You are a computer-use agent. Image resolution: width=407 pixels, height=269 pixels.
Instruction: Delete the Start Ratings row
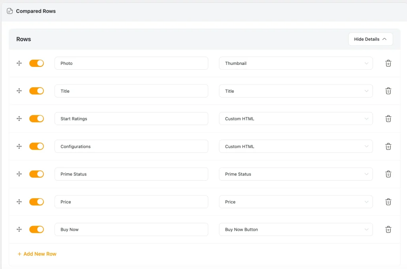[388, 119]
